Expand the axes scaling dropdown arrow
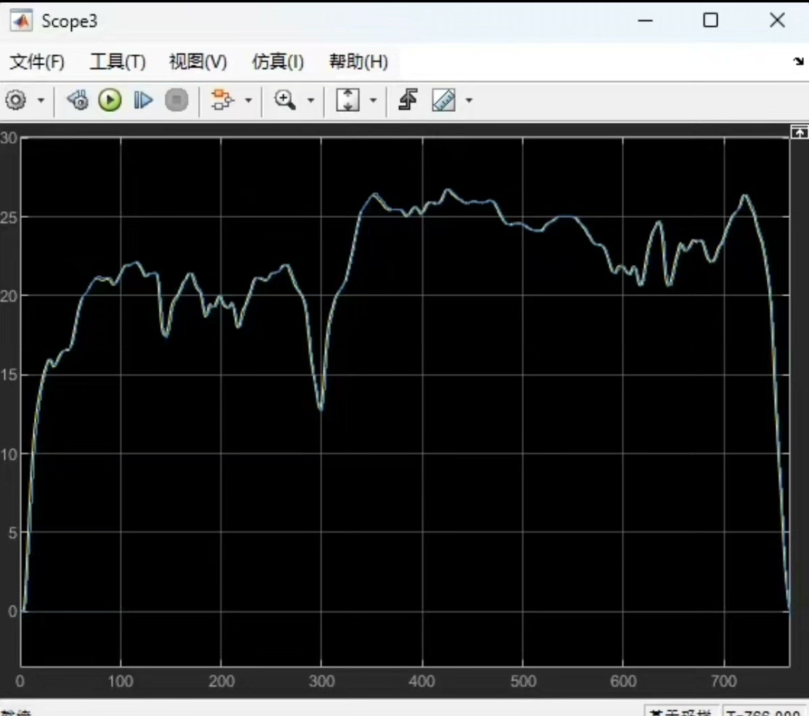The width and height of the screenshot is (809, 716). (x=373, y=100)
